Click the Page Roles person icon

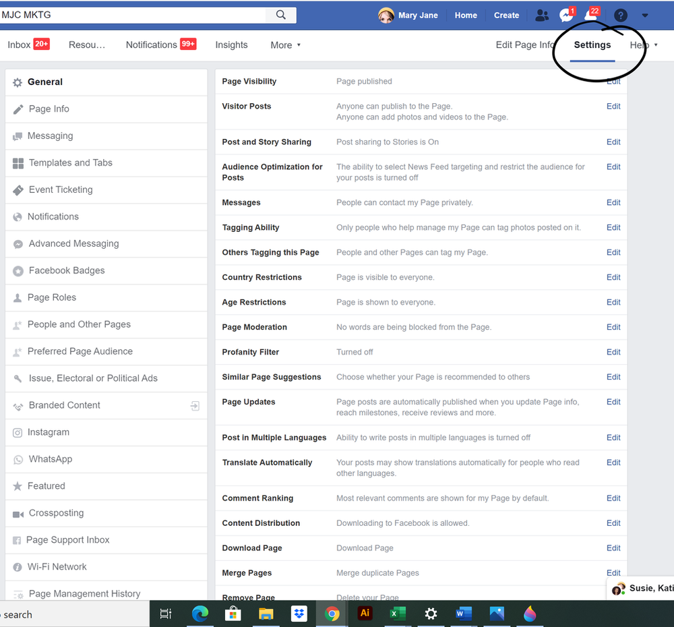18,298
